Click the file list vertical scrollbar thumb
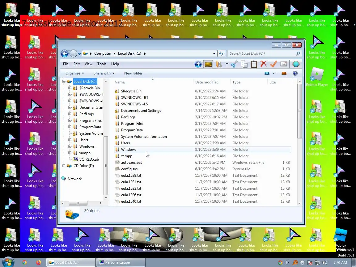Image resolution: width=356 pixels, height=267 pixels. (x=299, y=111)
